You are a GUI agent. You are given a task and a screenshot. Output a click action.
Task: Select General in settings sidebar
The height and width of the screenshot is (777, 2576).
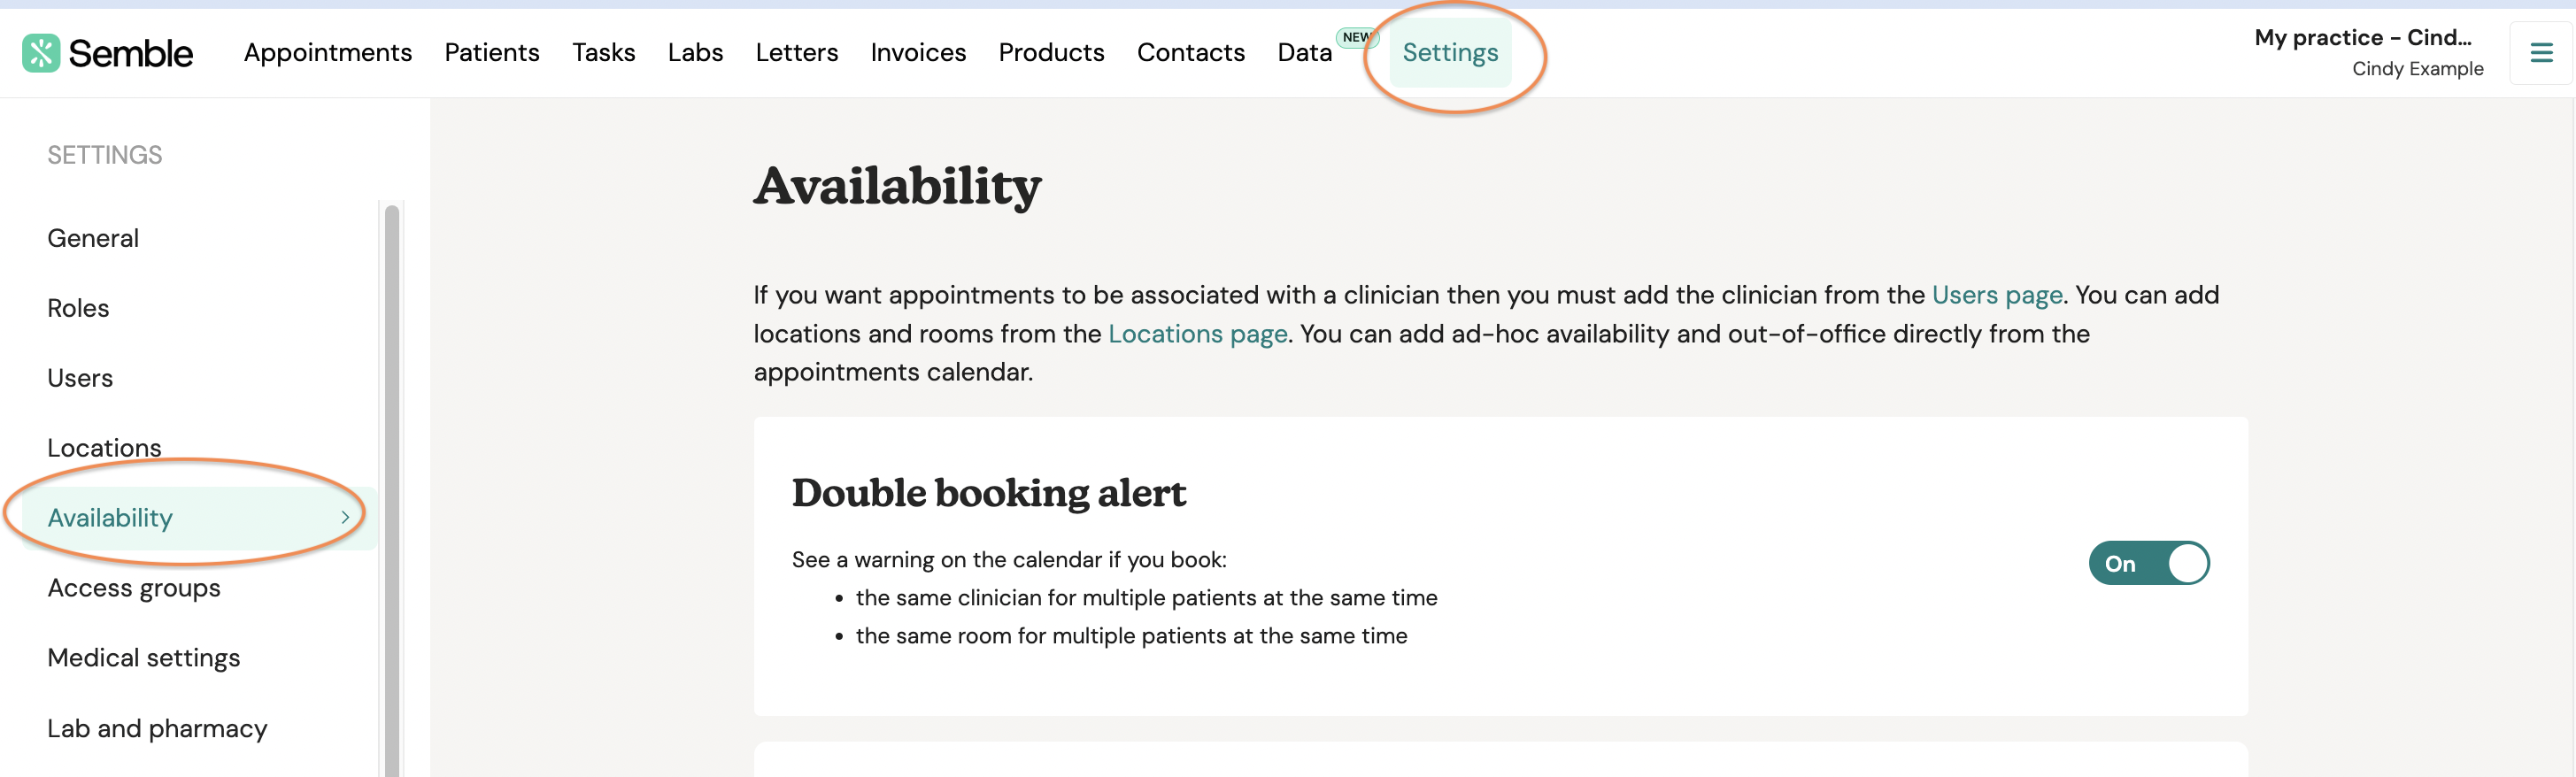[x=93, y=238]
